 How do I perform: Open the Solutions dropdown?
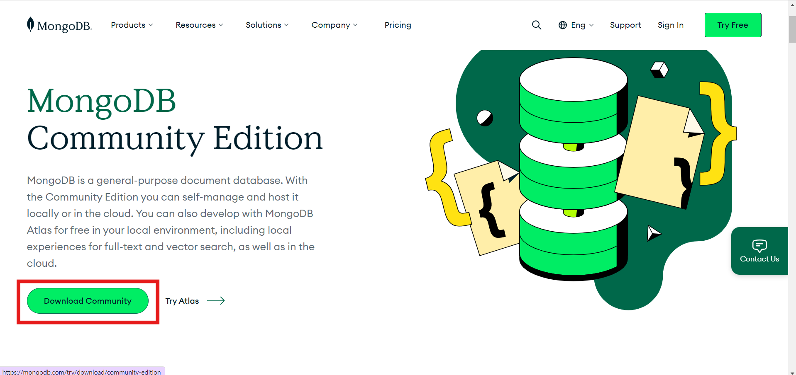tap(267, 25)
